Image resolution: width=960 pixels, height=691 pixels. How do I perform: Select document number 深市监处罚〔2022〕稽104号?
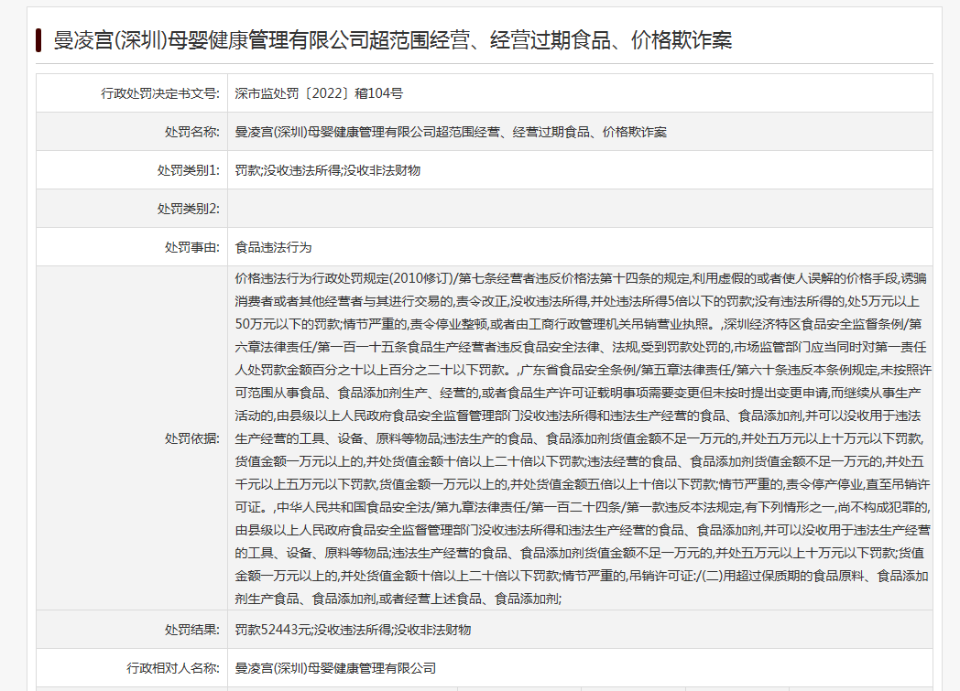(319, 93)
